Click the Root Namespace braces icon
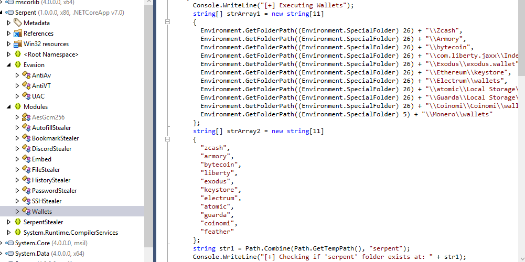525x262 pixels. [18, 54]
